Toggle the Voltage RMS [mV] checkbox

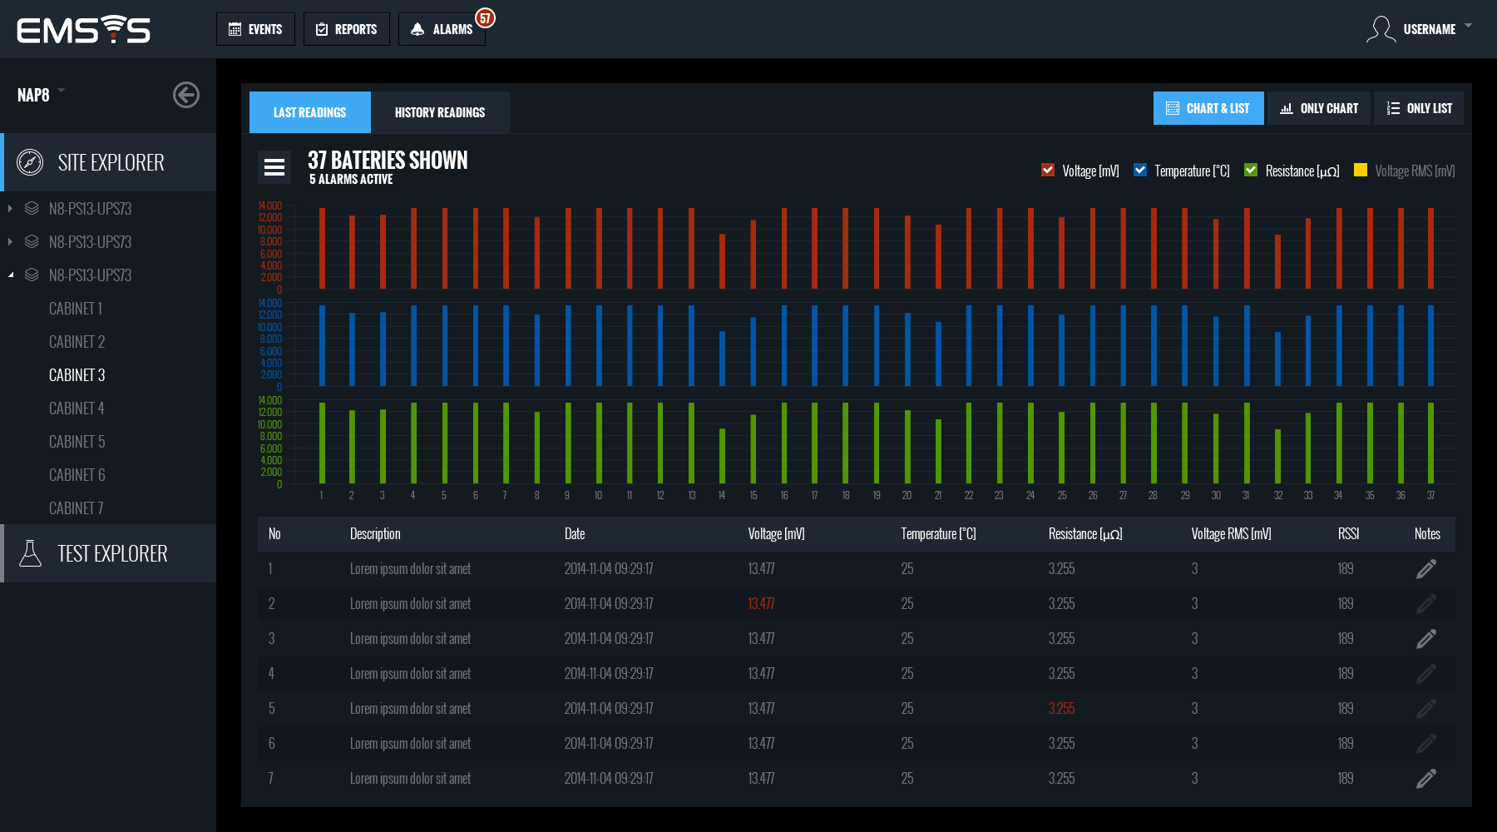pyautogui.click(x=1361, y=170)
